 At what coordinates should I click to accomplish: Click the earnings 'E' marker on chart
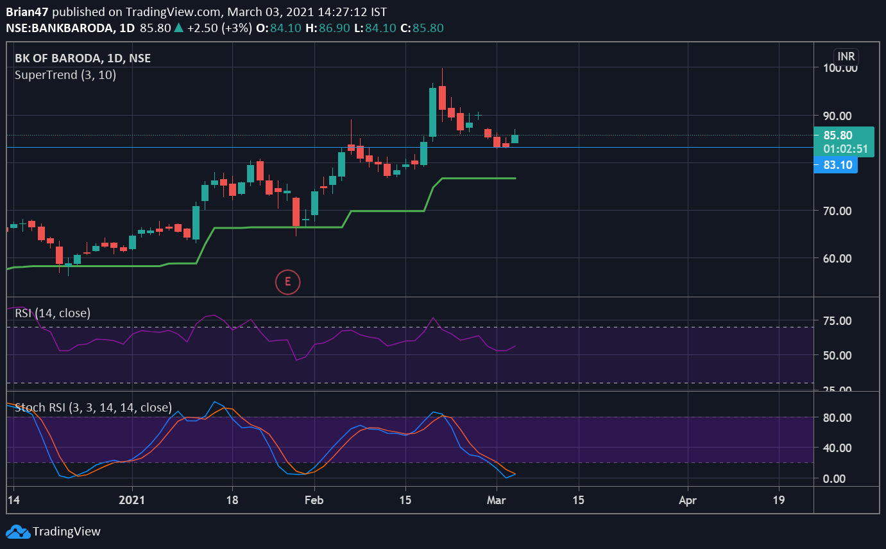[x=287, y=281]
